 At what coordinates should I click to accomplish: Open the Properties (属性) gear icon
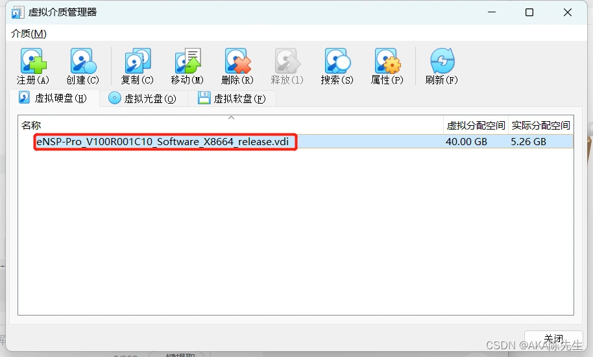[387, 61]
